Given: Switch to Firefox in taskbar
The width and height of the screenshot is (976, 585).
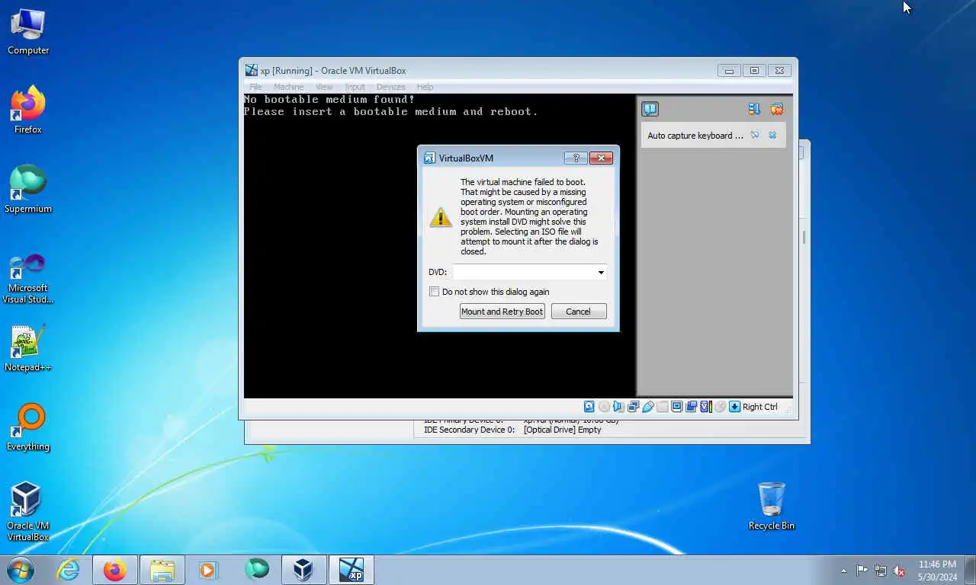Looking at the screenshot, I should pyautogui.click(x=115, y=570).
